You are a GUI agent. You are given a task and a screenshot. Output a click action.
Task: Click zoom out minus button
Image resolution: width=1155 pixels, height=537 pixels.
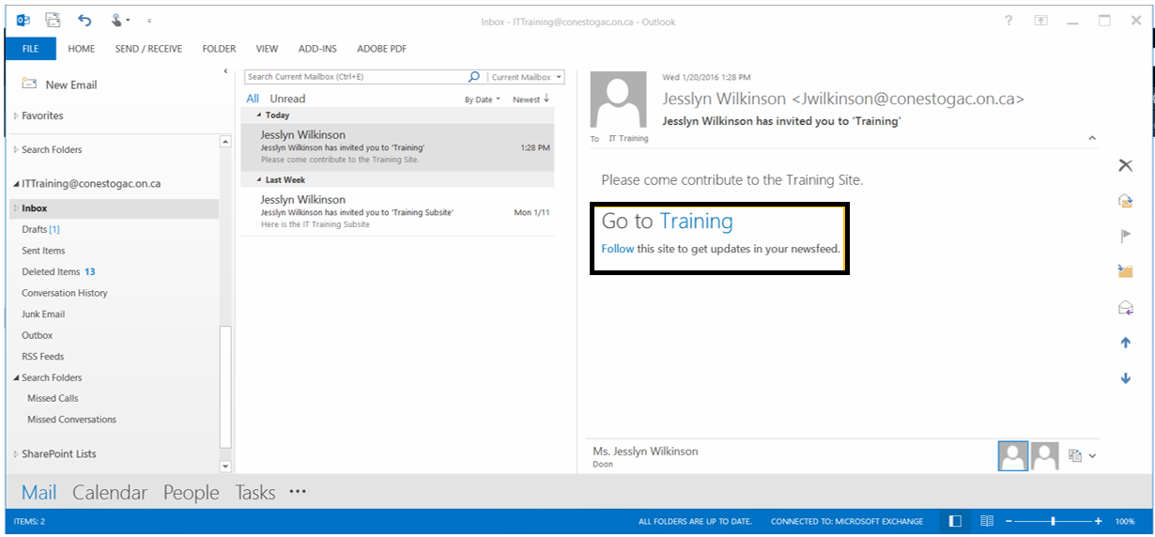click(1009, 521)
